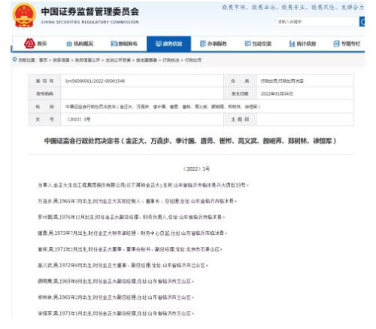Click the CSRC national emblem logo
This screenshot has height=329, width=376.
24,15
